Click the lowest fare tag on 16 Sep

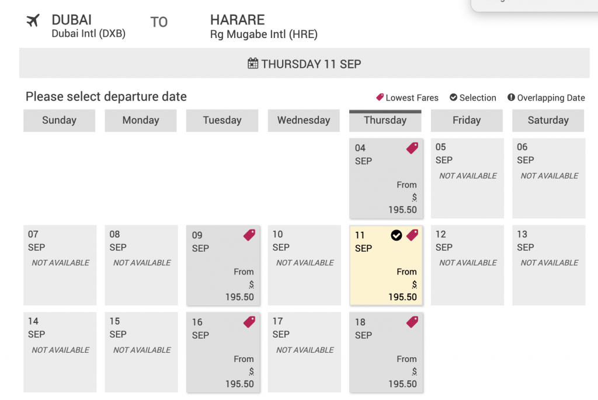[249, 322]
